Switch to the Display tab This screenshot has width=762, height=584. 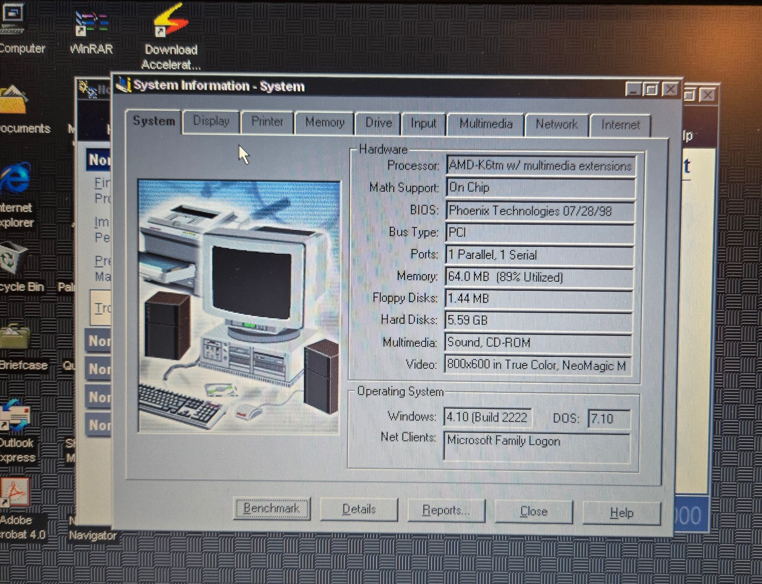coord(211,121)
